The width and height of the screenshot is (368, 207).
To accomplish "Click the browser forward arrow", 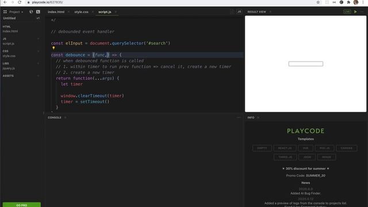I will pos(13,2).
